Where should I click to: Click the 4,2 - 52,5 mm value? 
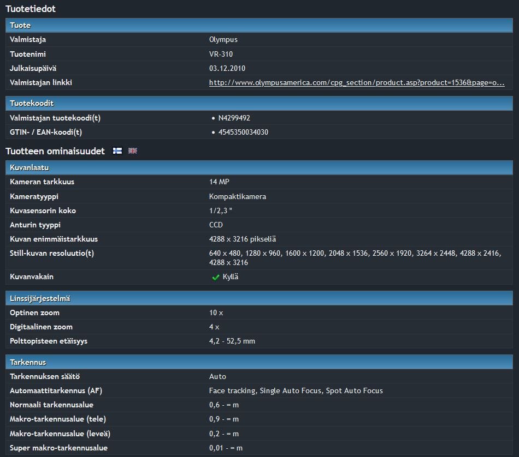click(232, 341)
